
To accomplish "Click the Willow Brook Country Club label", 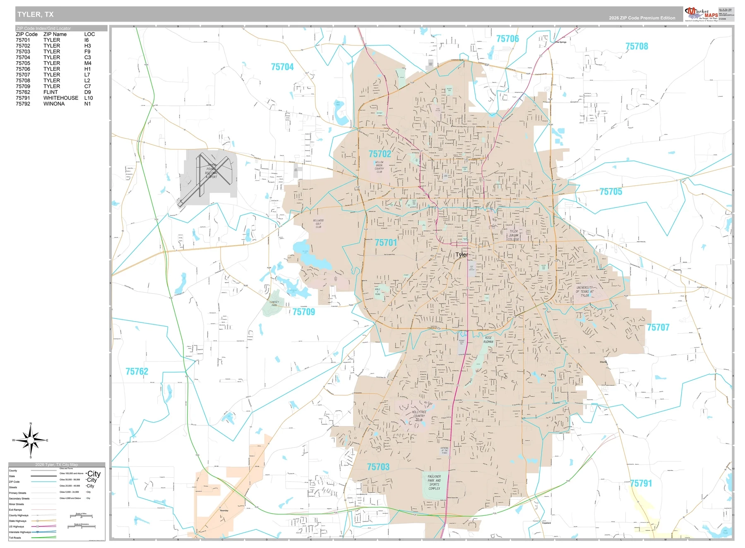I will (x=379, y=167).
